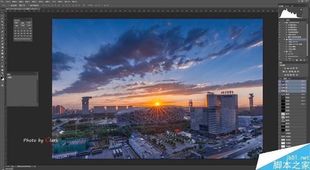
Task: Click the swap foreground/background colors arrow
Action: click(3, 75)
